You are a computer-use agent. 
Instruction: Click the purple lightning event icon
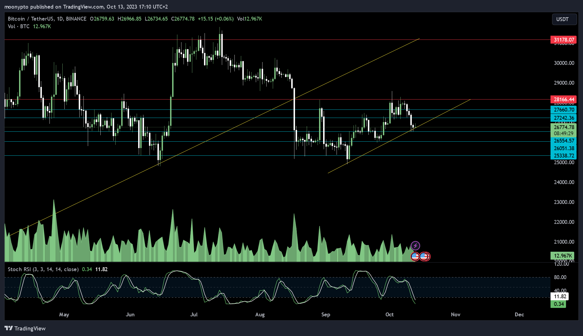click(x=415, y=246)
